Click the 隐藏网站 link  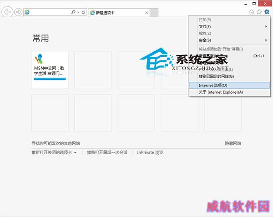(x=233, y=143)
